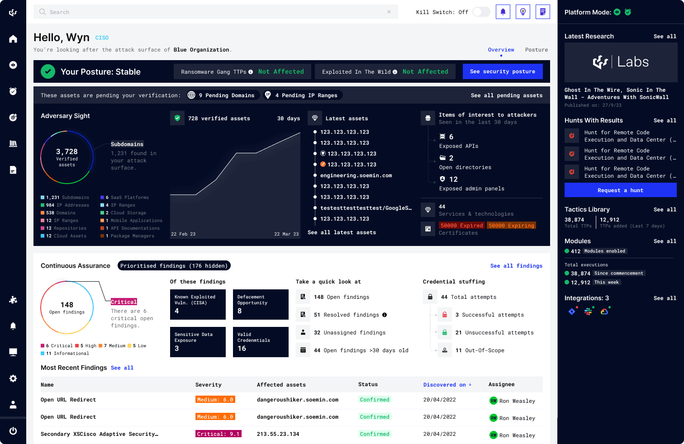Click See all for Latest Research
This screenshot has height=444, width=684.
point(665,37)
